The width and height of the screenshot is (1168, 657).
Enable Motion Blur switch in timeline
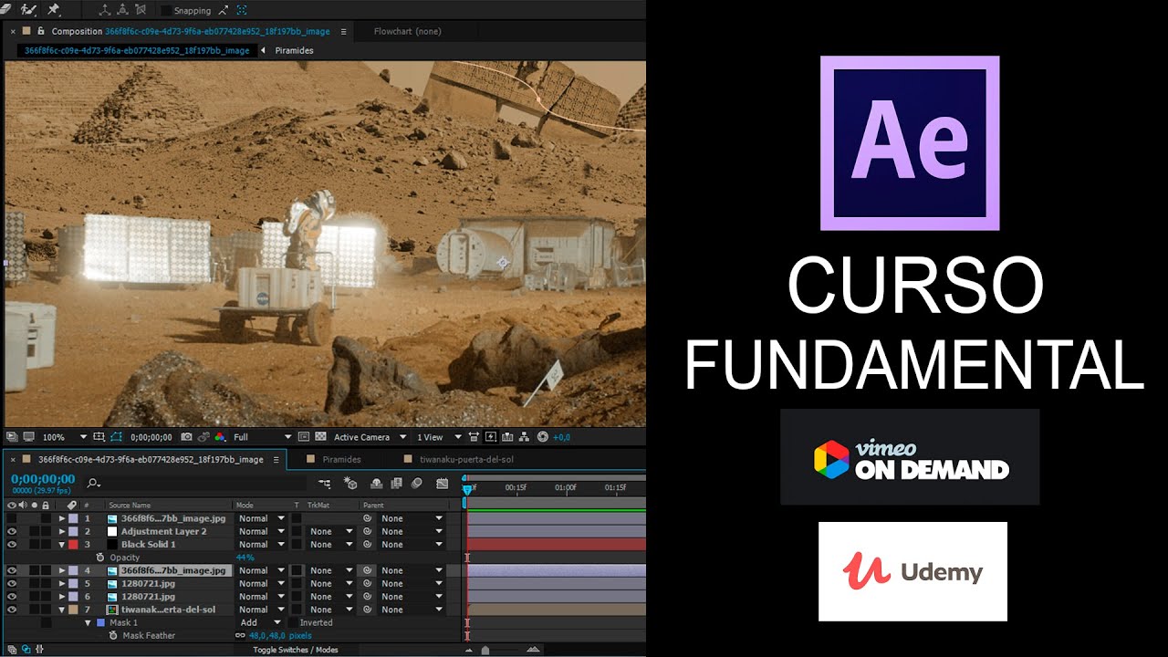click(417, 484)
